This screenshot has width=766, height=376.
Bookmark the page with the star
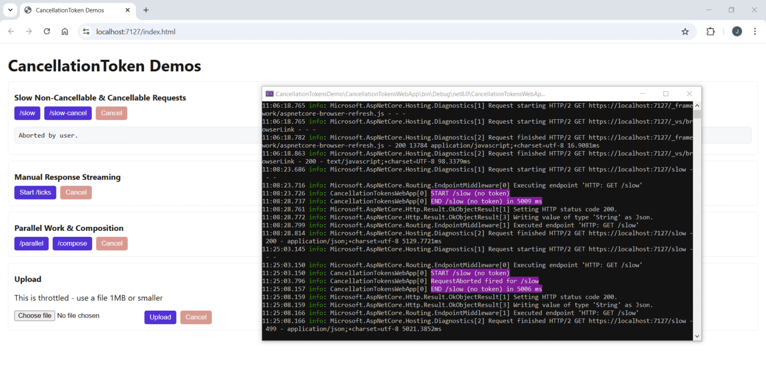tap(685, 31)
